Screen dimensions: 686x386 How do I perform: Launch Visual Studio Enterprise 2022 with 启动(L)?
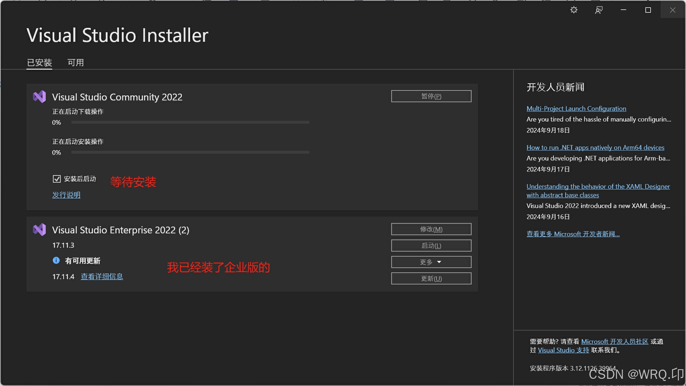[431, 246]
